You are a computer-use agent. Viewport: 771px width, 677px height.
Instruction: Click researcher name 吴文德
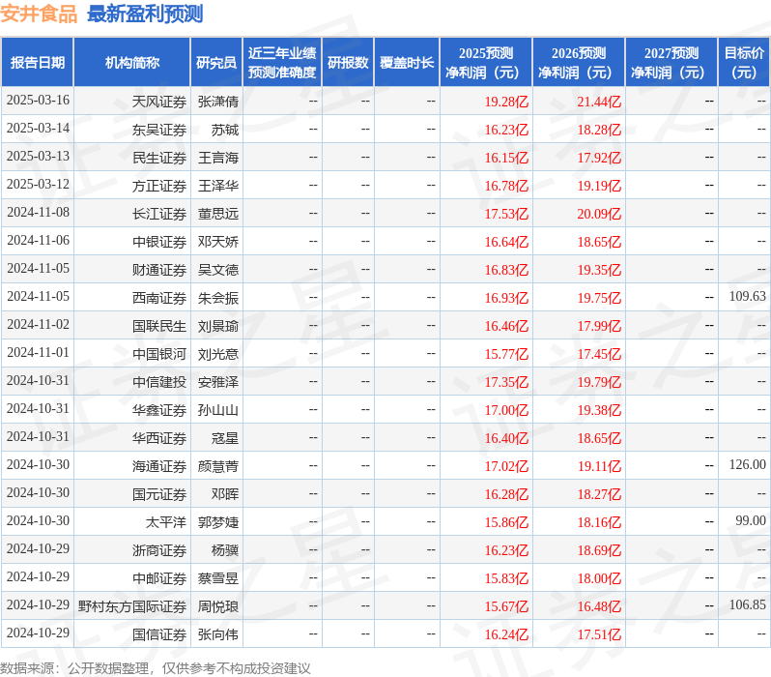(217, 270)
